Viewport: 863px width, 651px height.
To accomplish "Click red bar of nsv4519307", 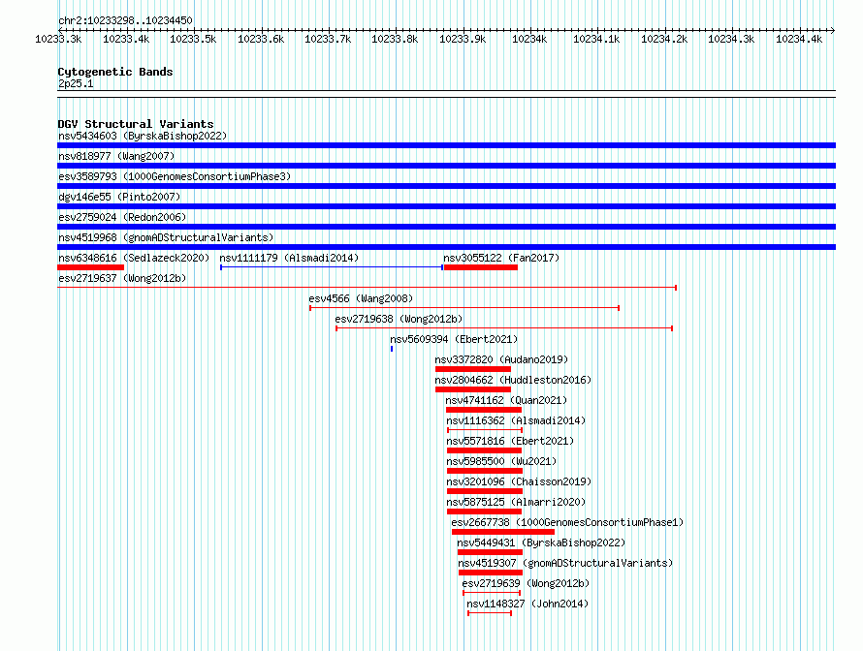I will [491, 573].
